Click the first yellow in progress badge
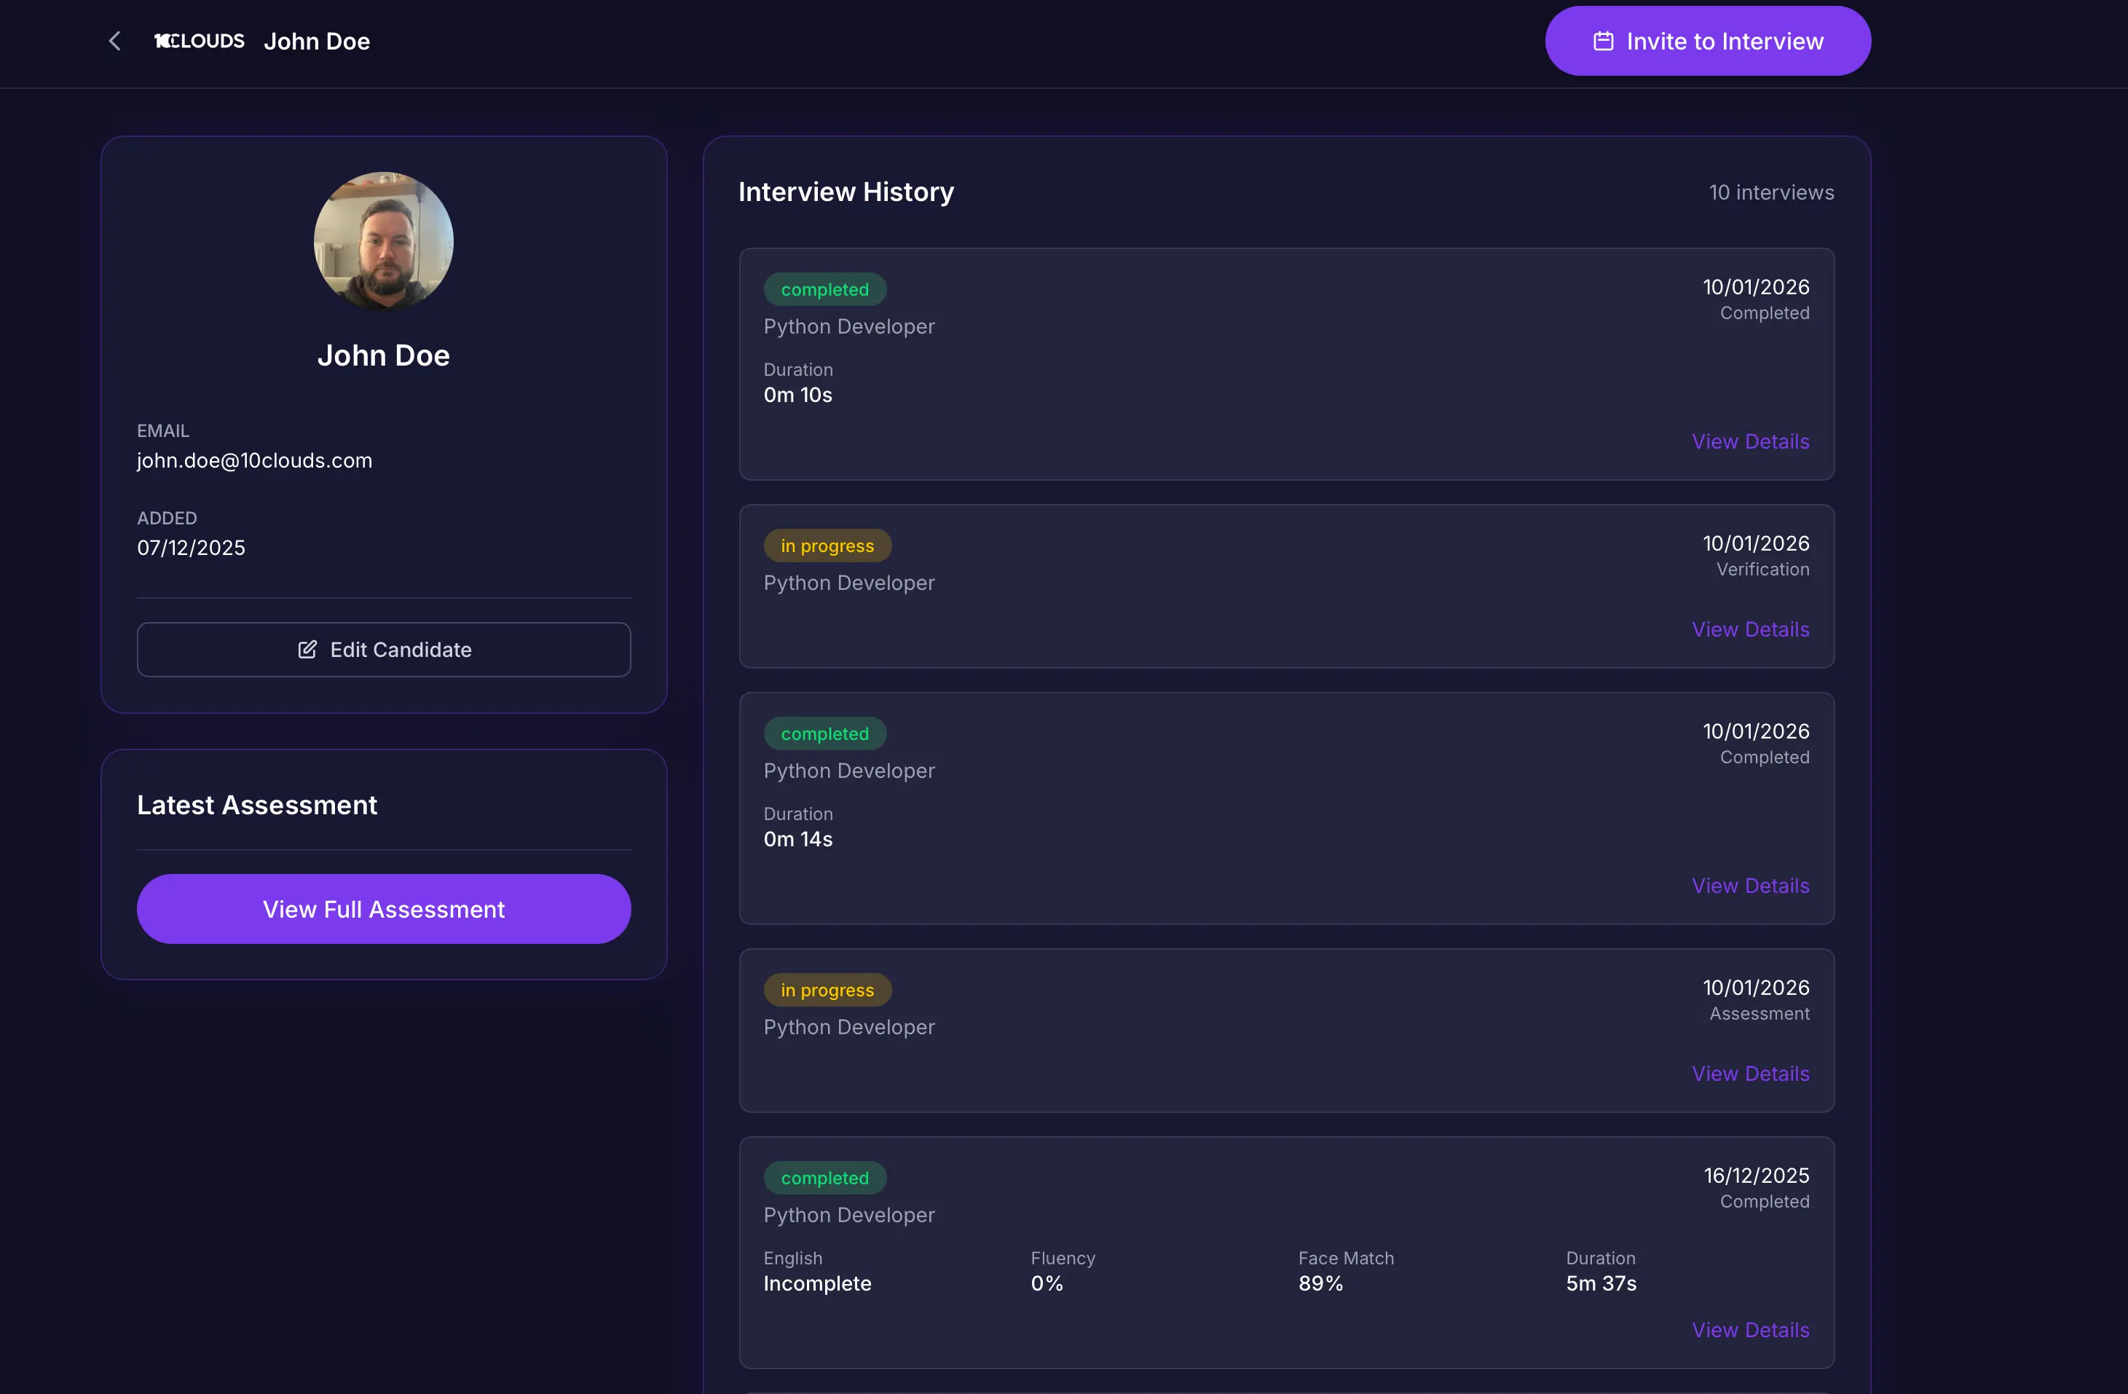2128x1394 pixels. click(x=827, y=546)
